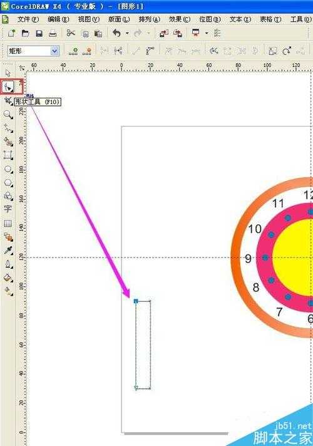
Task: Pick the Table tool
Action: pyautogui.click(x=8, y=223)
